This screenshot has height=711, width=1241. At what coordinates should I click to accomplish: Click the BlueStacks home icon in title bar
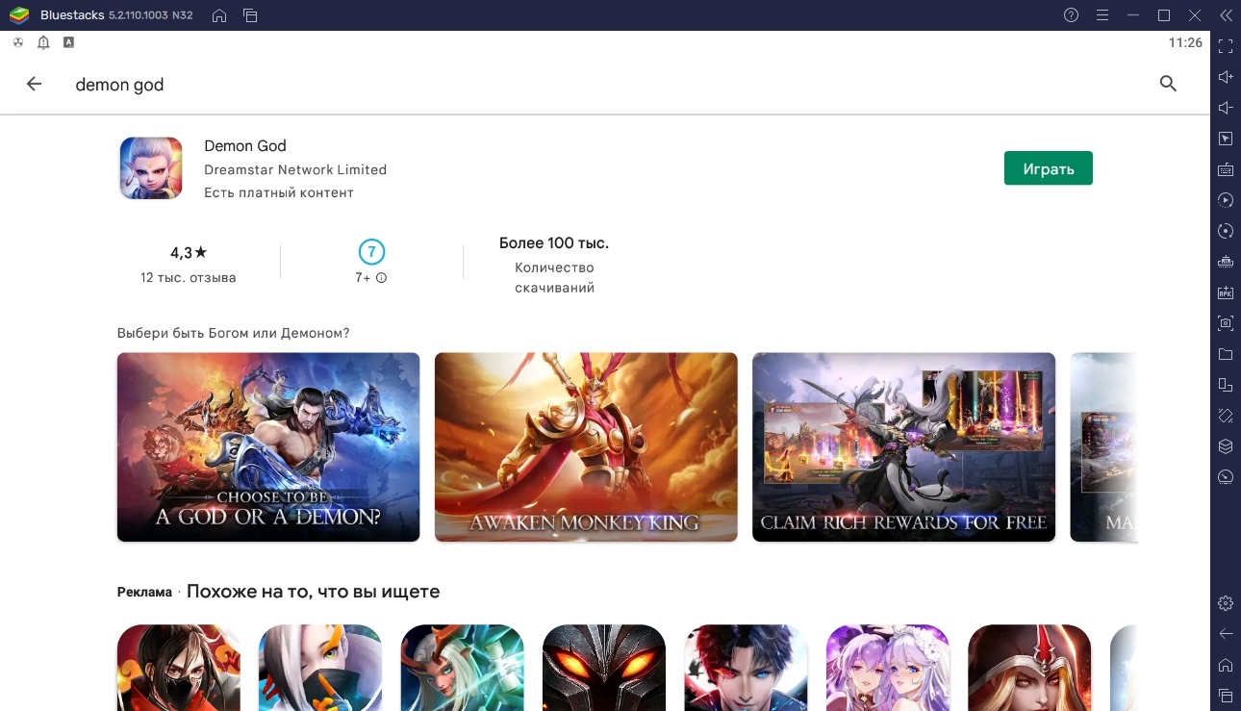219,15
